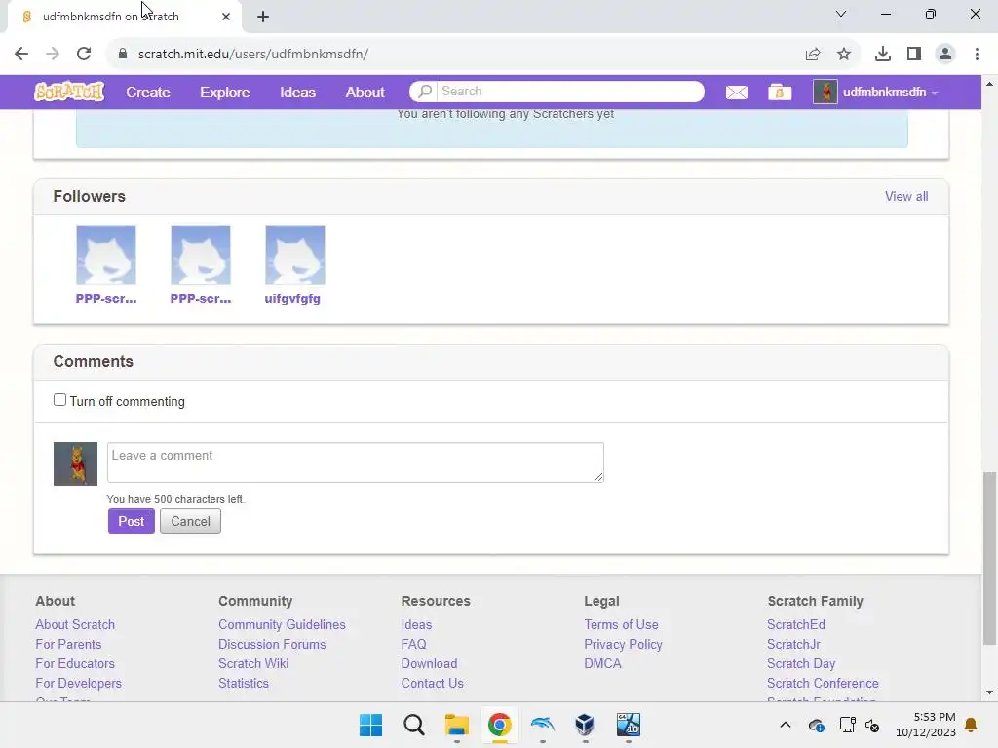This screenshot has width=998, height=748.
Task: Open Statistics footer link
Action: (243, 683)
